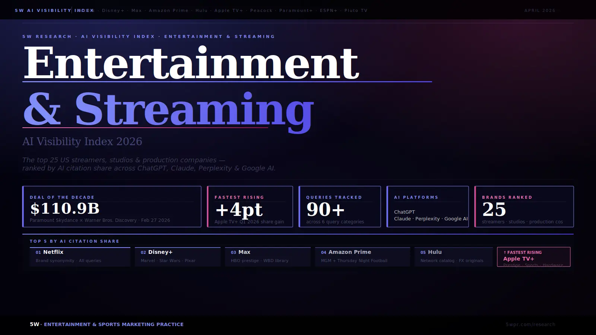Screen dimensions: 596x335
Task: Click the 5W AI VISIBILITY INDEX header label
Action: click(x=54, y=10)
